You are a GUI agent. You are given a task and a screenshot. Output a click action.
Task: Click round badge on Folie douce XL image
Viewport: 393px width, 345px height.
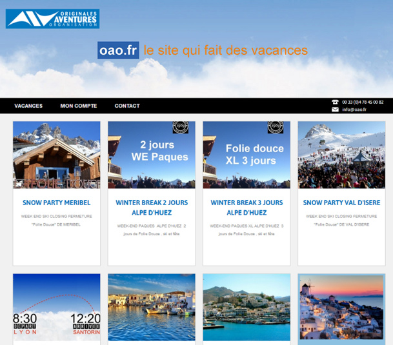[x=276, y=127]
